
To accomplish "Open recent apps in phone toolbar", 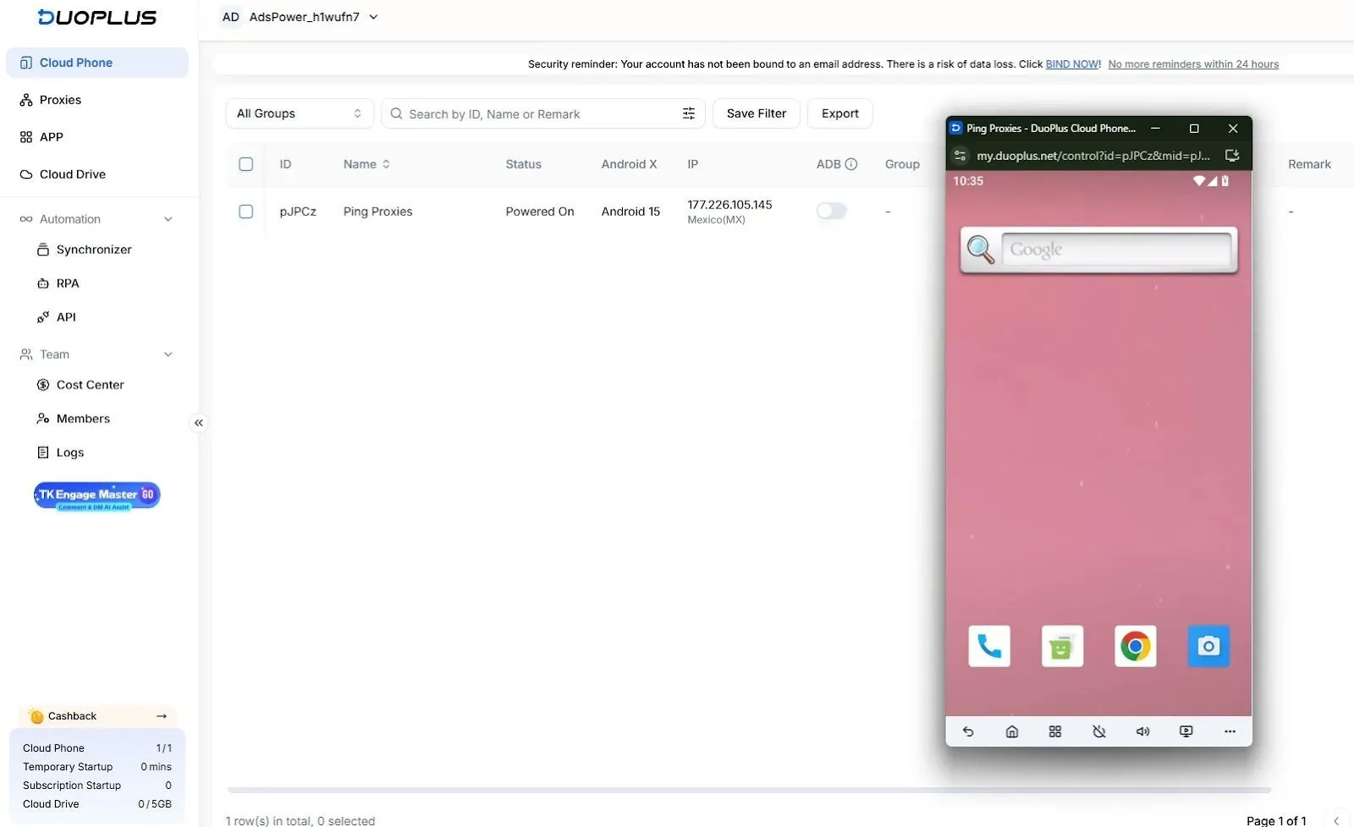I will tap(1054, 731).
